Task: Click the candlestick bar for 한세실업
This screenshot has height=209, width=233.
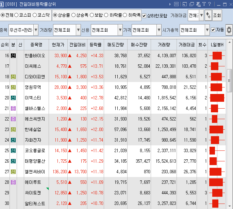Action: [x=217, y=129]
